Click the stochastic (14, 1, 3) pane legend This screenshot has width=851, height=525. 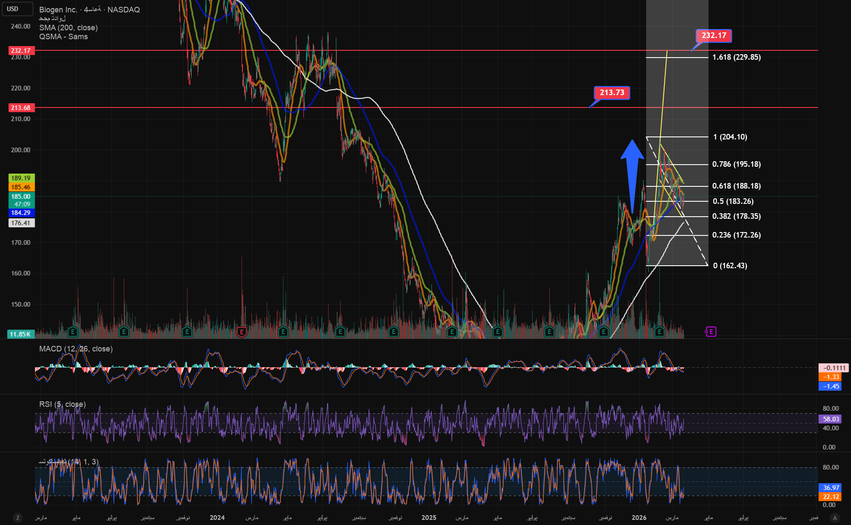coord(68,462)
